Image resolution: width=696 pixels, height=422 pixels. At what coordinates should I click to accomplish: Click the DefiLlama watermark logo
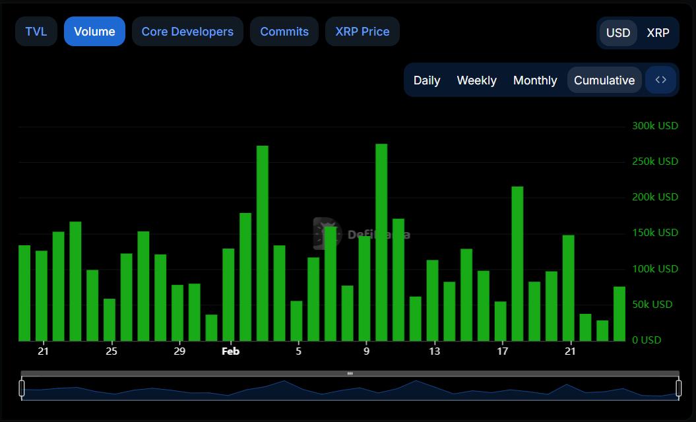[326, 233]
